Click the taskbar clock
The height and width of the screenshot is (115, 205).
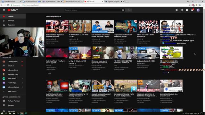click(196, 113)
